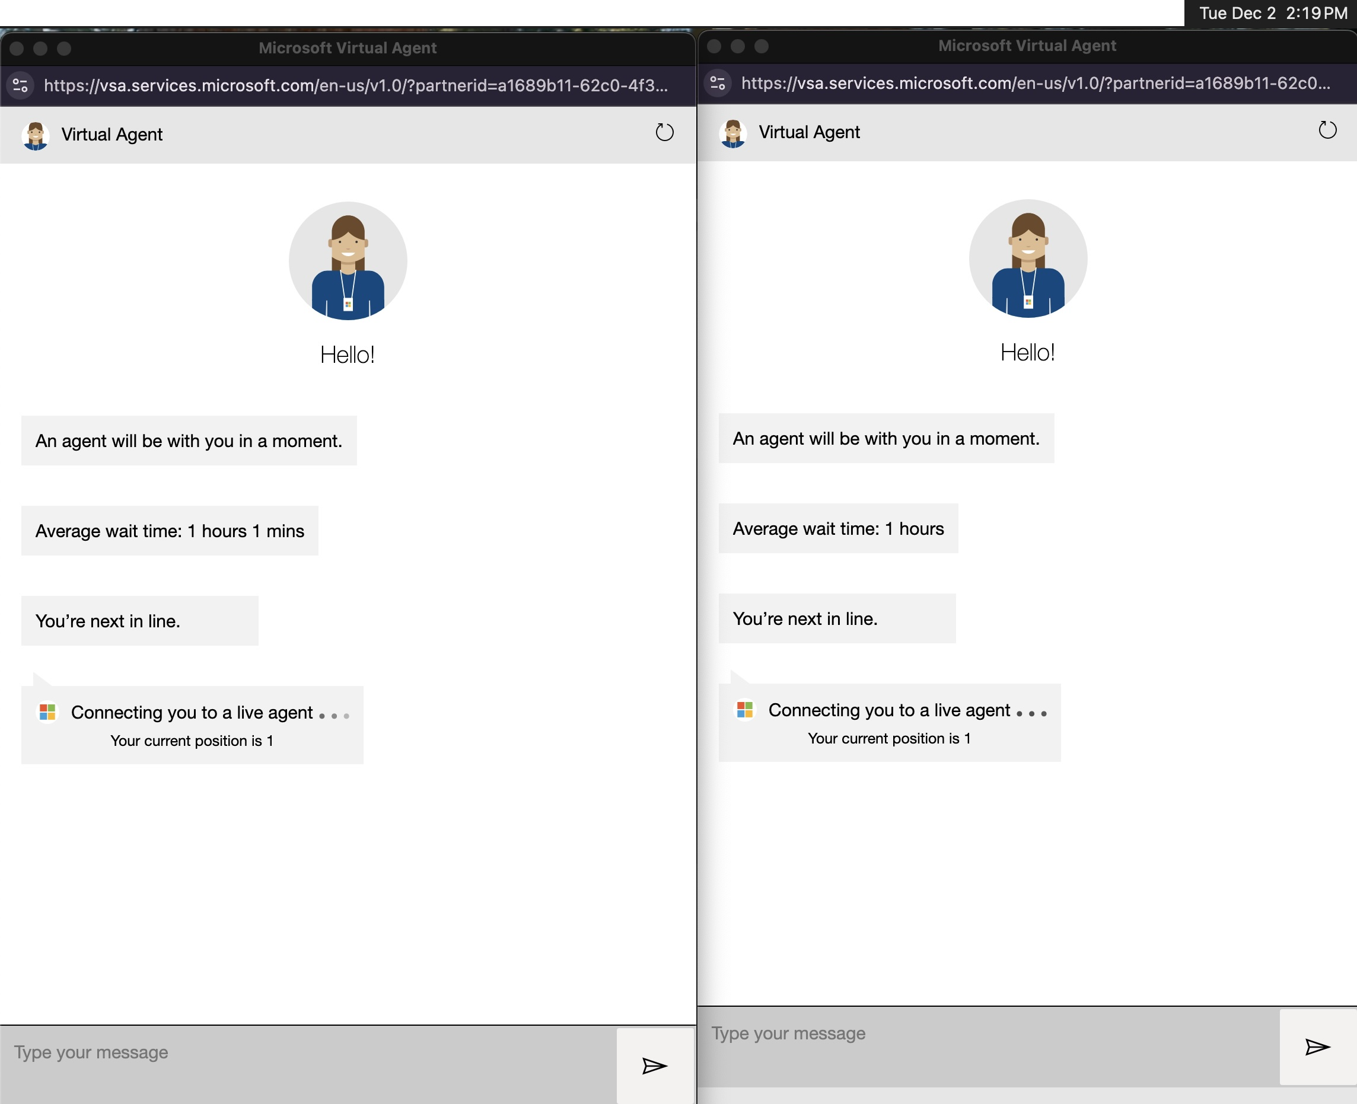Minimize the left Virtual Agent window

(41, 49)
